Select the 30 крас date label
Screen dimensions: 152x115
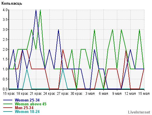76,94
